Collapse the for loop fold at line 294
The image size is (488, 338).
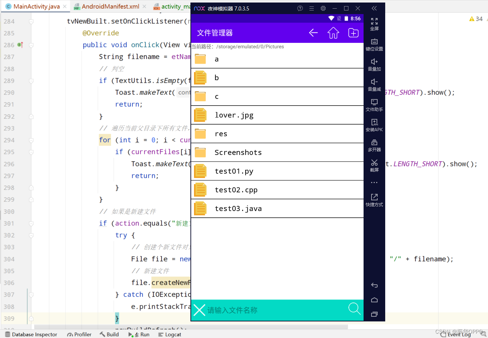31,141
